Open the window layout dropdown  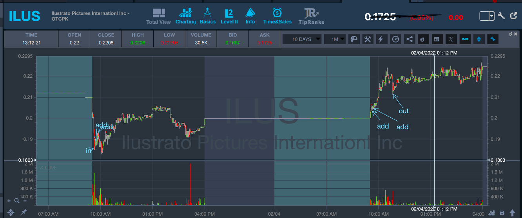click(487, 16)
